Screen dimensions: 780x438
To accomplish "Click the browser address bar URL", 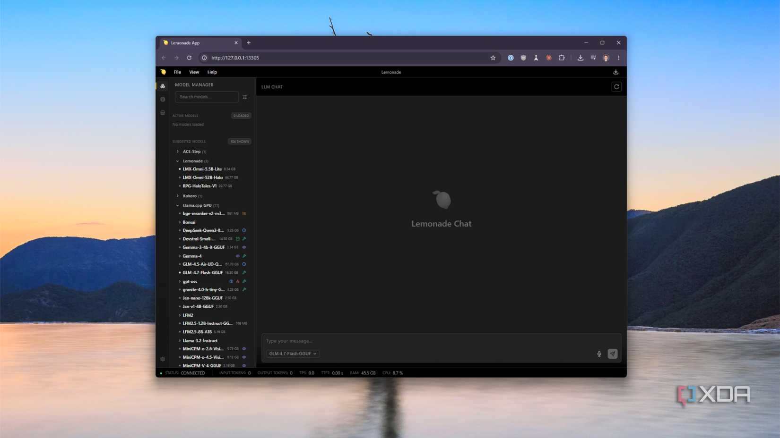I will pyautogui.click(x=235, y=58).
